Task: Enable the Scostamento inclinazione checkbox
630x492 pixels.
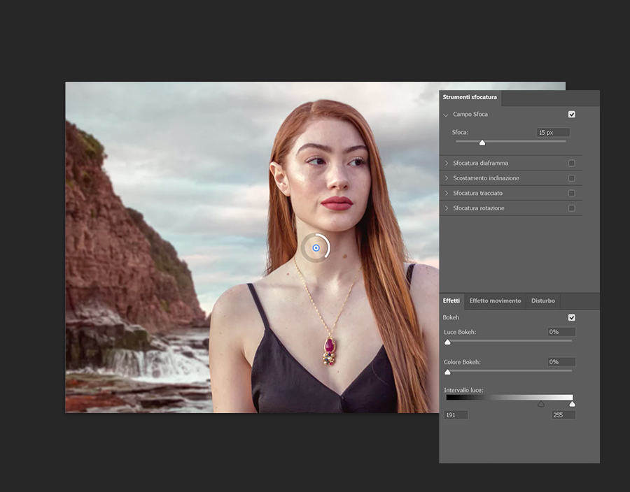Action: 572,178
